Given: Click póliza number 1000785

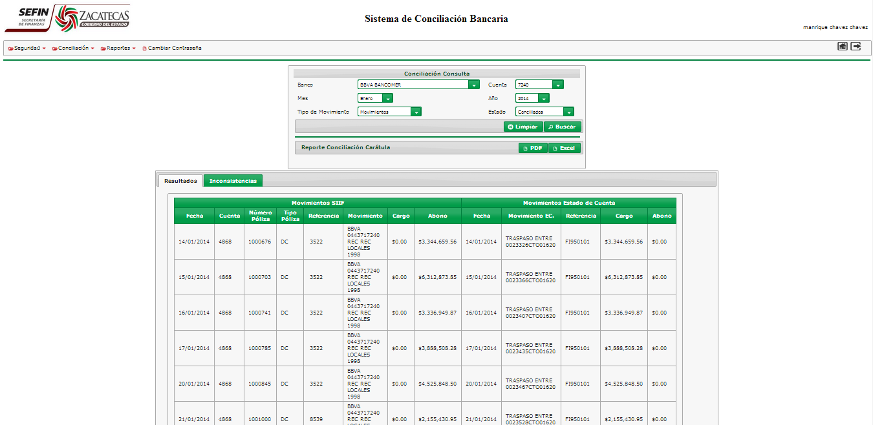Looking at the screenshot, I should coord(259,348).
